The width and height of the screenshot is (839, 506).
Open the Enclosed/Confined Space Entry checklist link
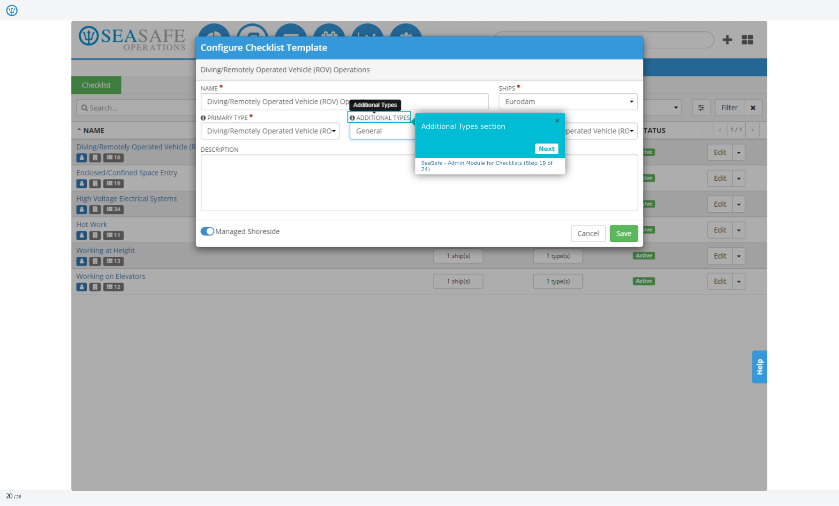coord(127,173)
